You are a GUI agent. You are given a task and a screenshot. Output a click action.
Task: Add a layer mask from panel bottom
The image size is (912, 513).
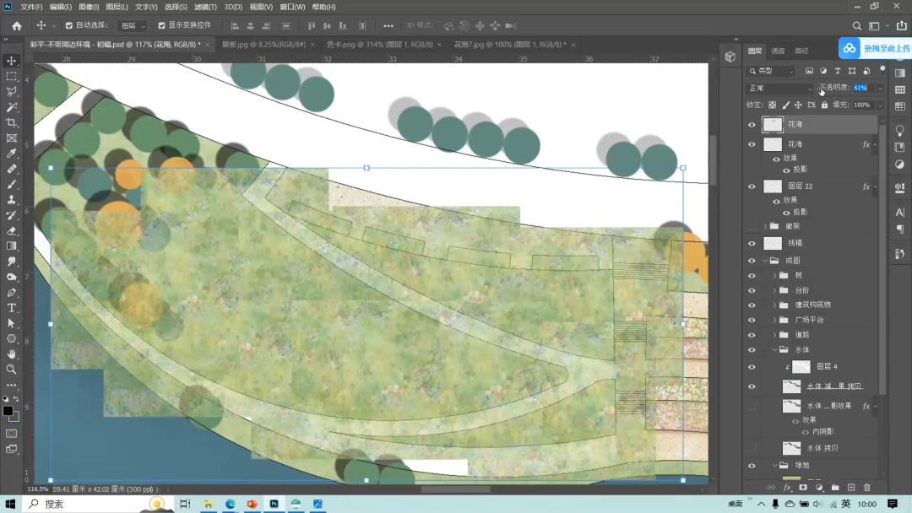point(803,488)
